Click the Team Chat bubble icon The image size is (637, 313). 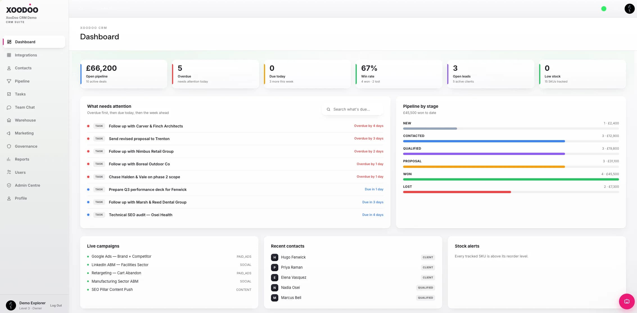tap(9, 107)
